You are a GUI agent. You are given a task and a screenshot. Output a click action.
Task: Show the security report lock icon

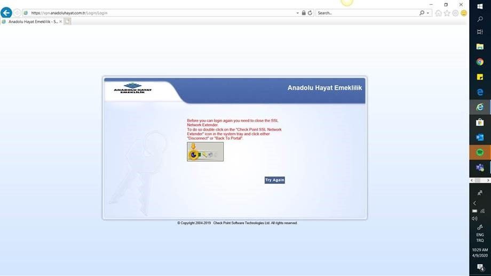click(304, 13)
